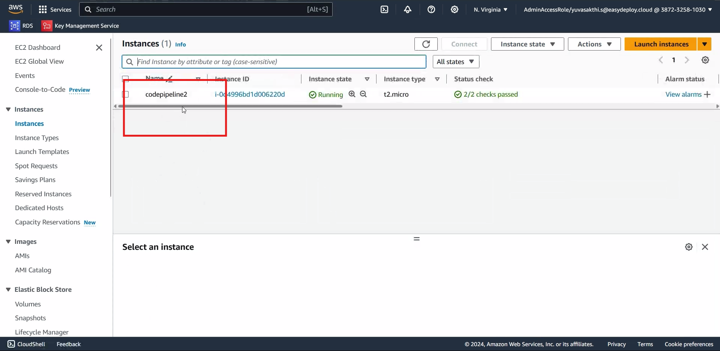Click the table horizontal scrollbar thumb
720x351 pixels.
click(x=230, y=106)
